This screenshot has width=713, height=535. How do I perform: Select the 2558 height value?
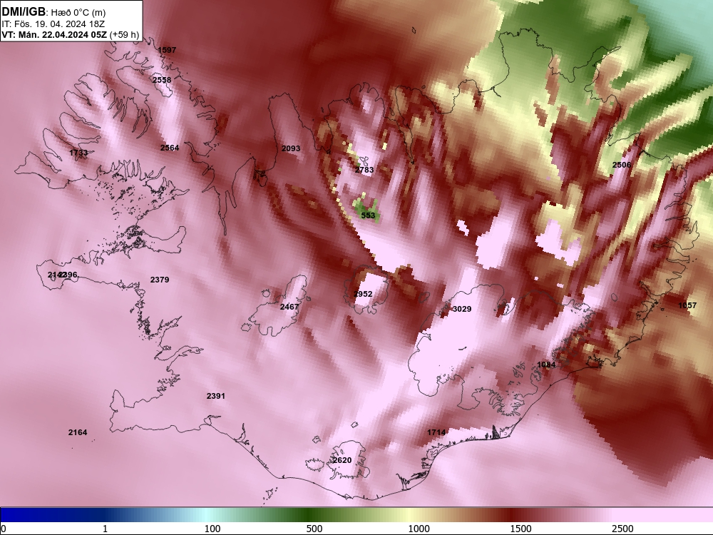click(x=162, y=80)
